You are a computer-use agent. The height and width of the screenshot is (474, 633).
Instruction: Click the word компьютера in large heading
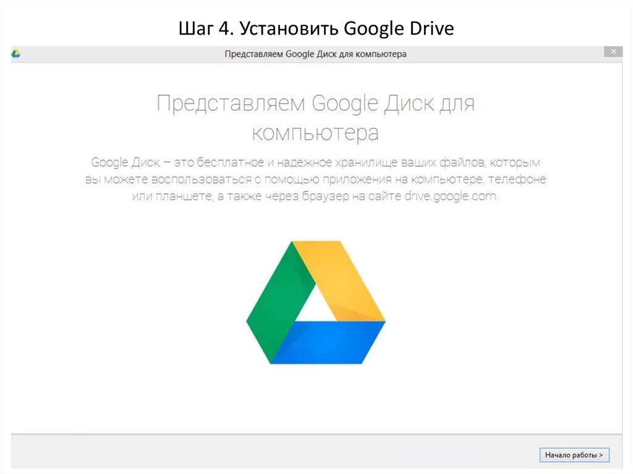(315, 133)
